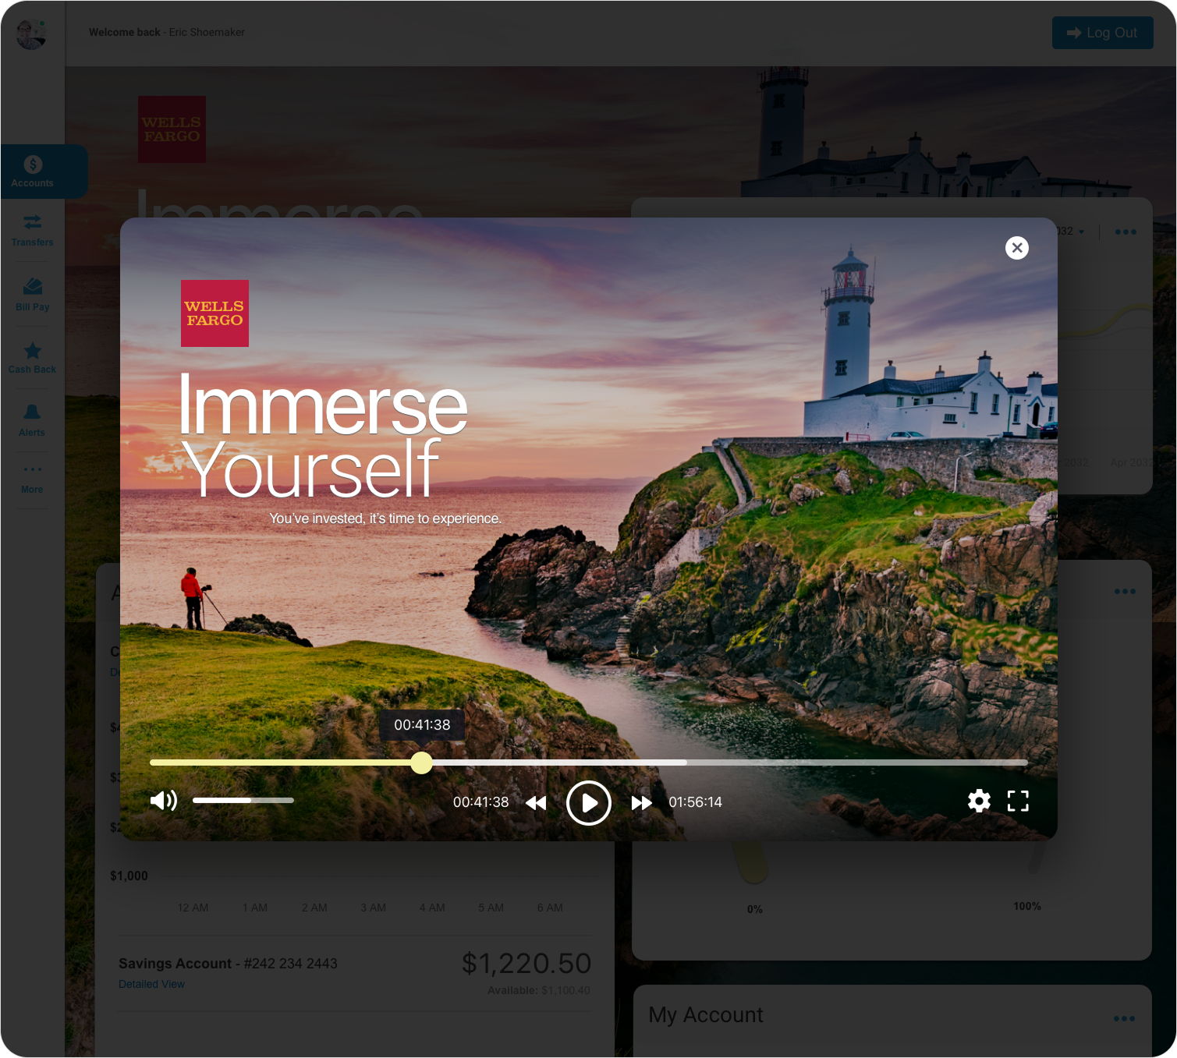Image resolution: width=1177 pixels, height=1058 pixels.
Task: Open video settings gear icon
Action: tap(979, 801)
